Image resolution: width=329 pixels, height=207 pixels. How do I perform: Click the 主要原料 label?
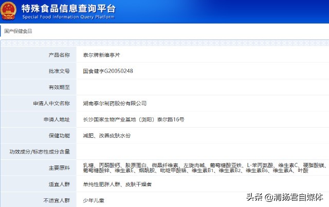[x=59, y=168]
